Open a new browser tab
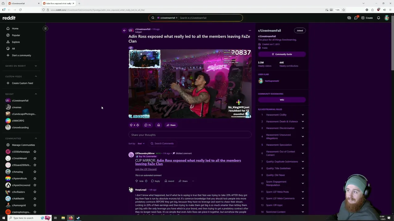 (79, 3)
